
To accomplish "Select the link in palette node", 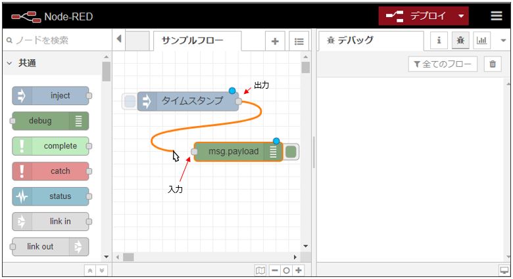I will click(51, 221).
